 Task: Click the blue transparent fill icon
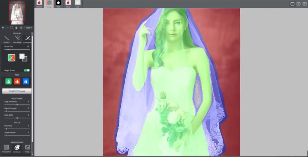26,81
